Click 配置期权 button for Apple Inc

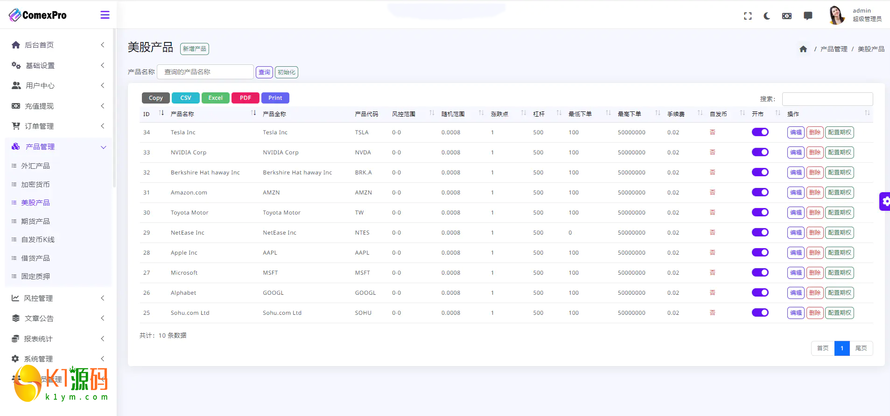tap(840, 253)
